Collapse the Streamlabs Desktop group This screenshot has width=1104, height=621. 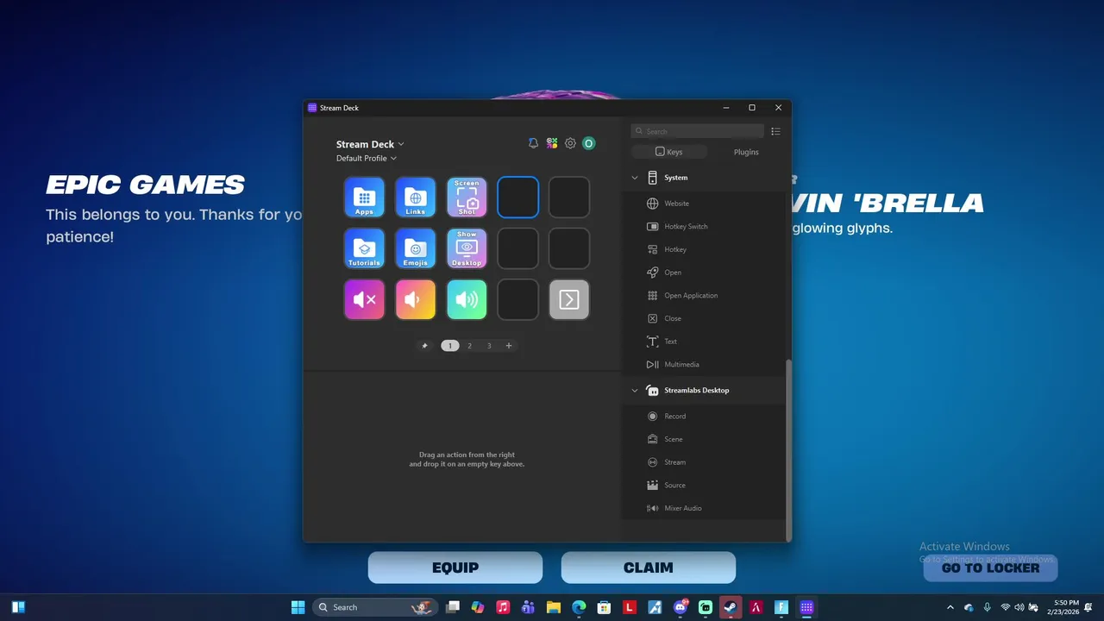635,391
